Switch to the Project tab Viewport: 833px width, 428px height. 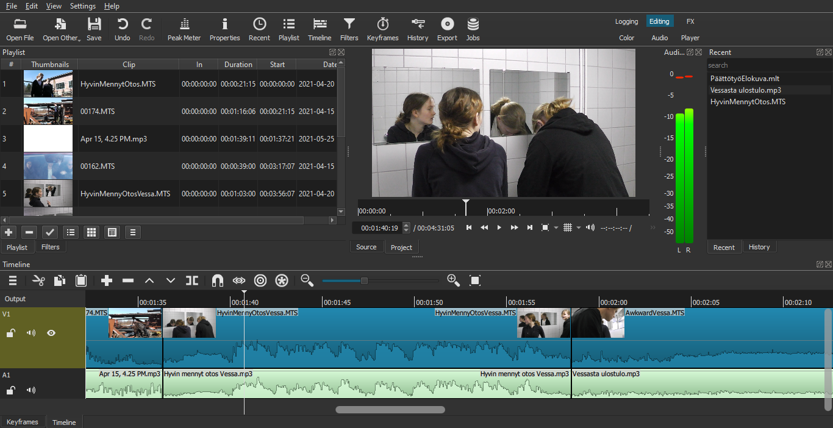[x=401, y=247]
